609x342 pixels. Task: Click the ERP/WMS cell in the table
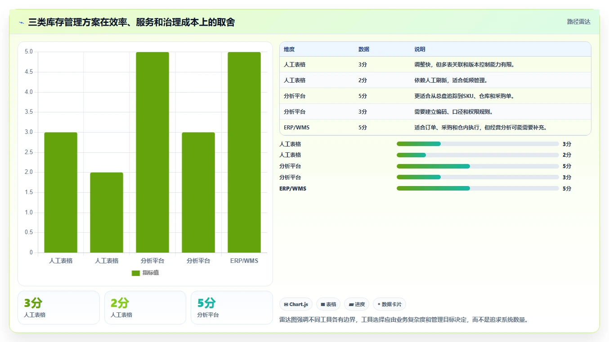tap(297, 128)
